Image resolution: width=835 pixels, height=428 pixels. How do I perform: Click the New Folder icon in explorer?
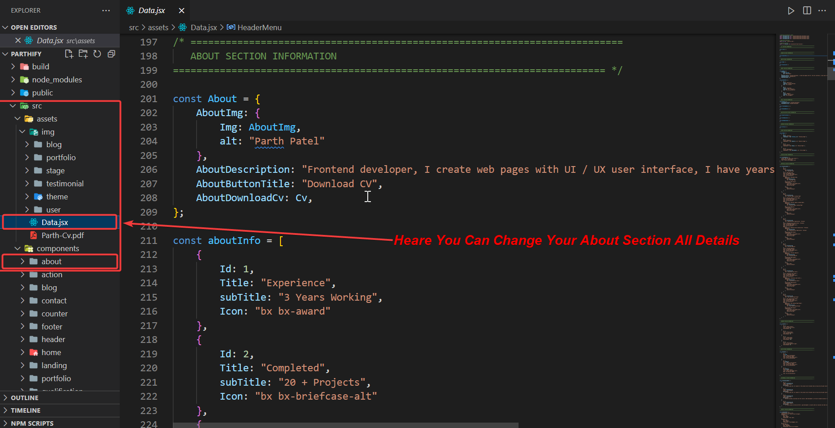(x=83, y=54)
